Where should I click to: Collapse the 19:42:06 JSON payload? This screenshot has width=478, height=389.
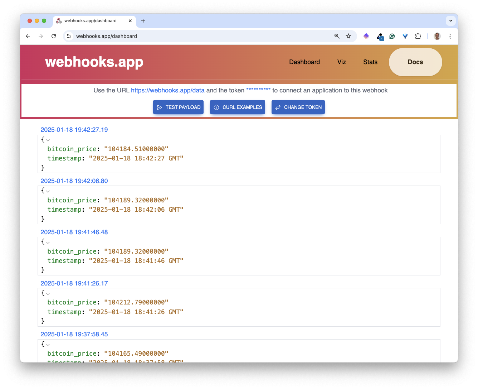48,191
